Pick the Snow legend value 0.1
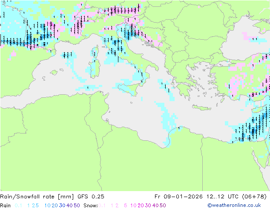 pos(102,206)
